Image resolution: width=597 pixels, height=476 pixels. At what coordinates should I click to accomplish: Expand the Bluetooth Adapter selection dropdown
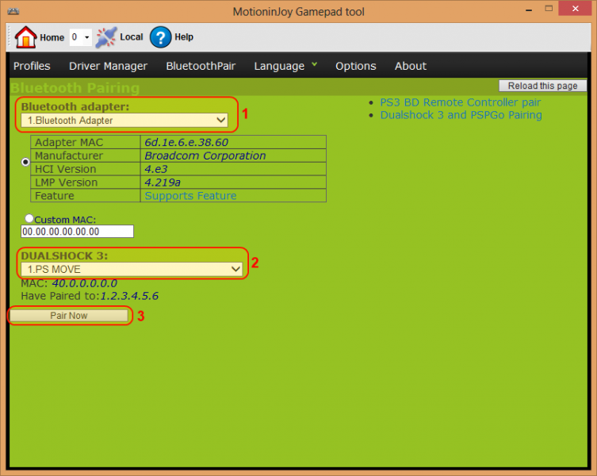tap(124, 121)
